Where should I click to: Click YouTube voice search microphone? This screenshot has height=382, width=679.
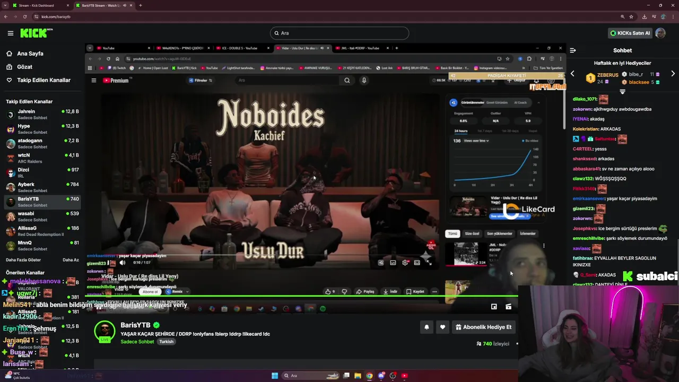(364, 81)
